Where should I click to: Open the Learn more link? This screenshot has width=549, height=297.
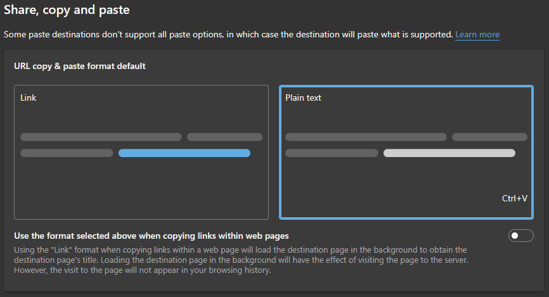477,34
